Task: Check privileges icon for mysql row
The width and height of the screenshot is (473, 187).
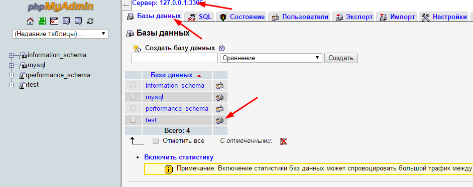Action: pyautogui.click(x=220, y=98)
